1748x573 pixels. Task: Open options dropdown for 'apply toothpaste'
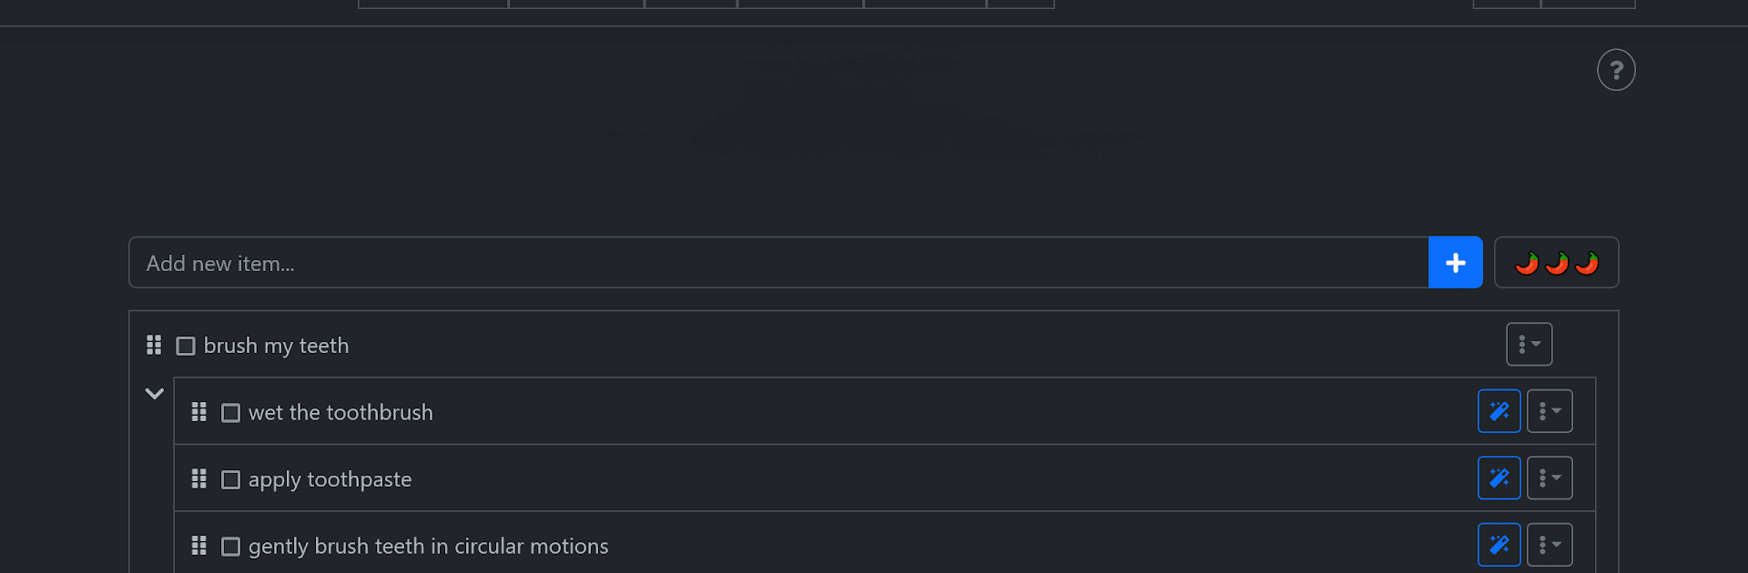pyautogui.click(x=1550, y=477)
